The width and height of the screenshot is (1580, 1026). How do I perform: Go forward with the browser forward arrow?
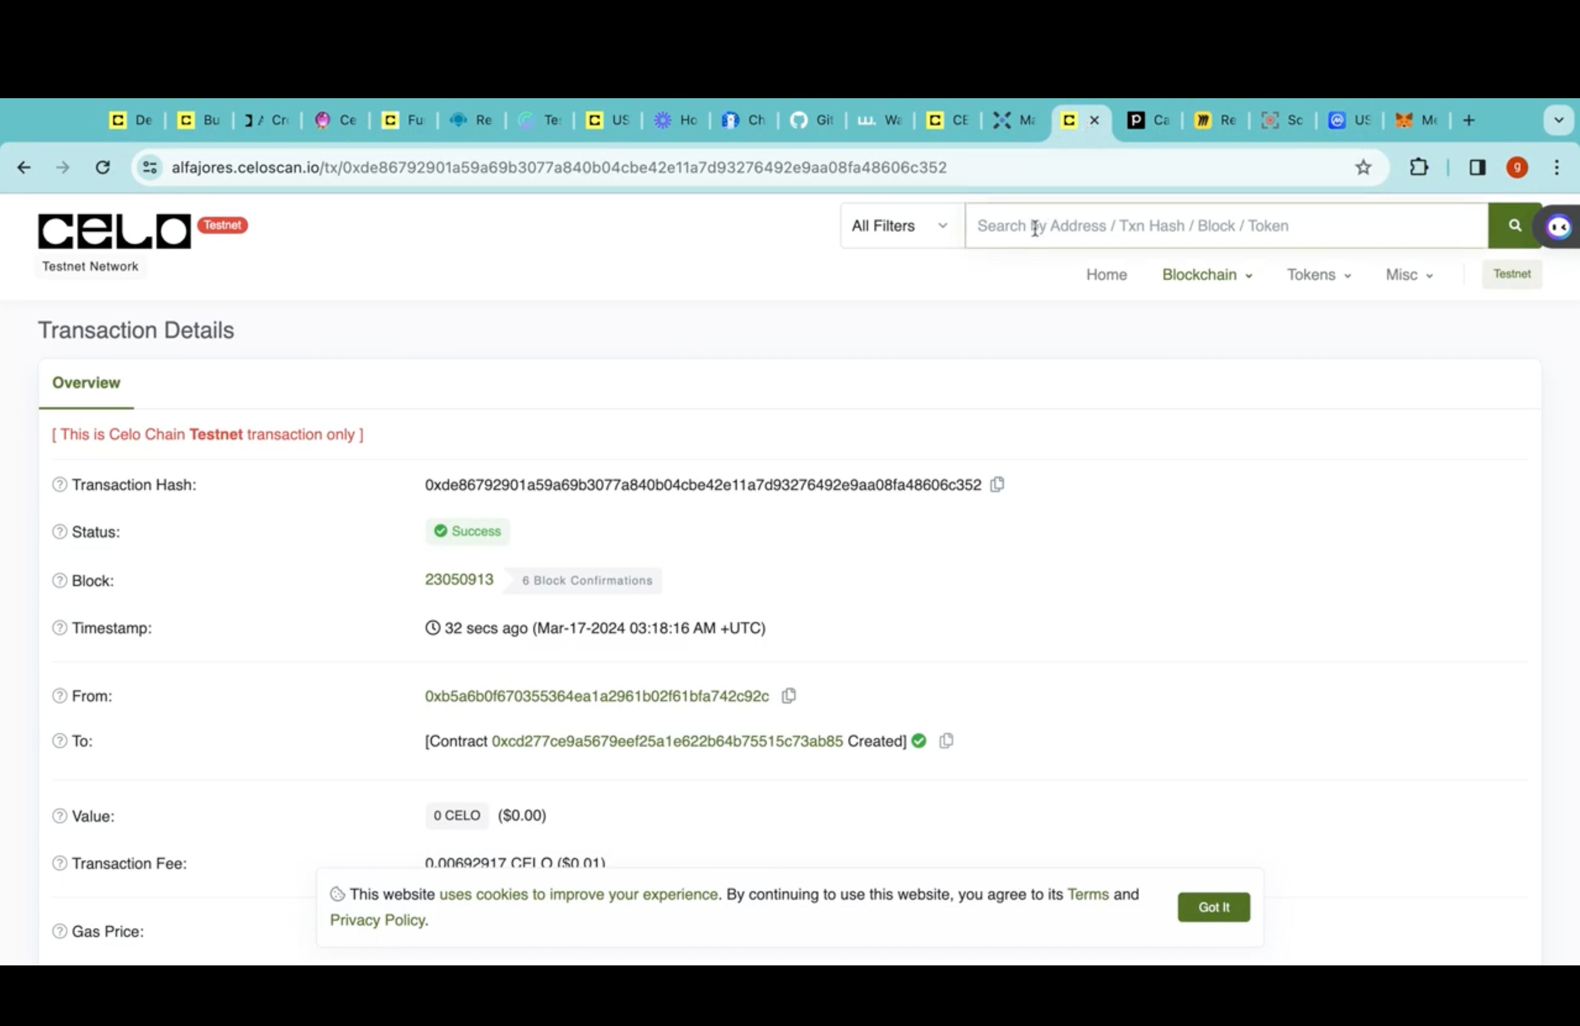[x=62, y=167]
